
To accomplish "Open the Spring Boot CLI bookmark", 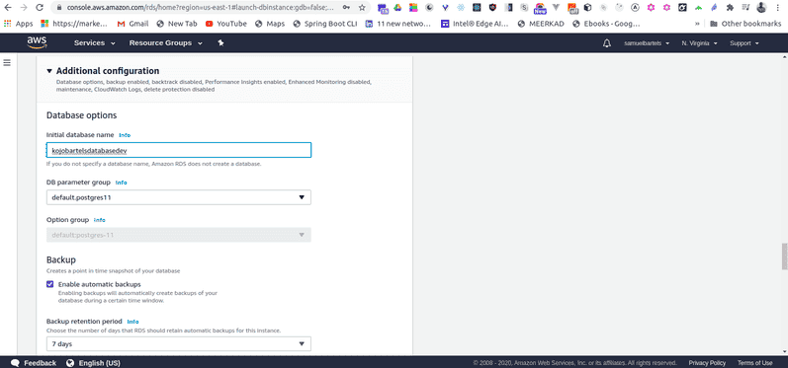I will point(324,24).
